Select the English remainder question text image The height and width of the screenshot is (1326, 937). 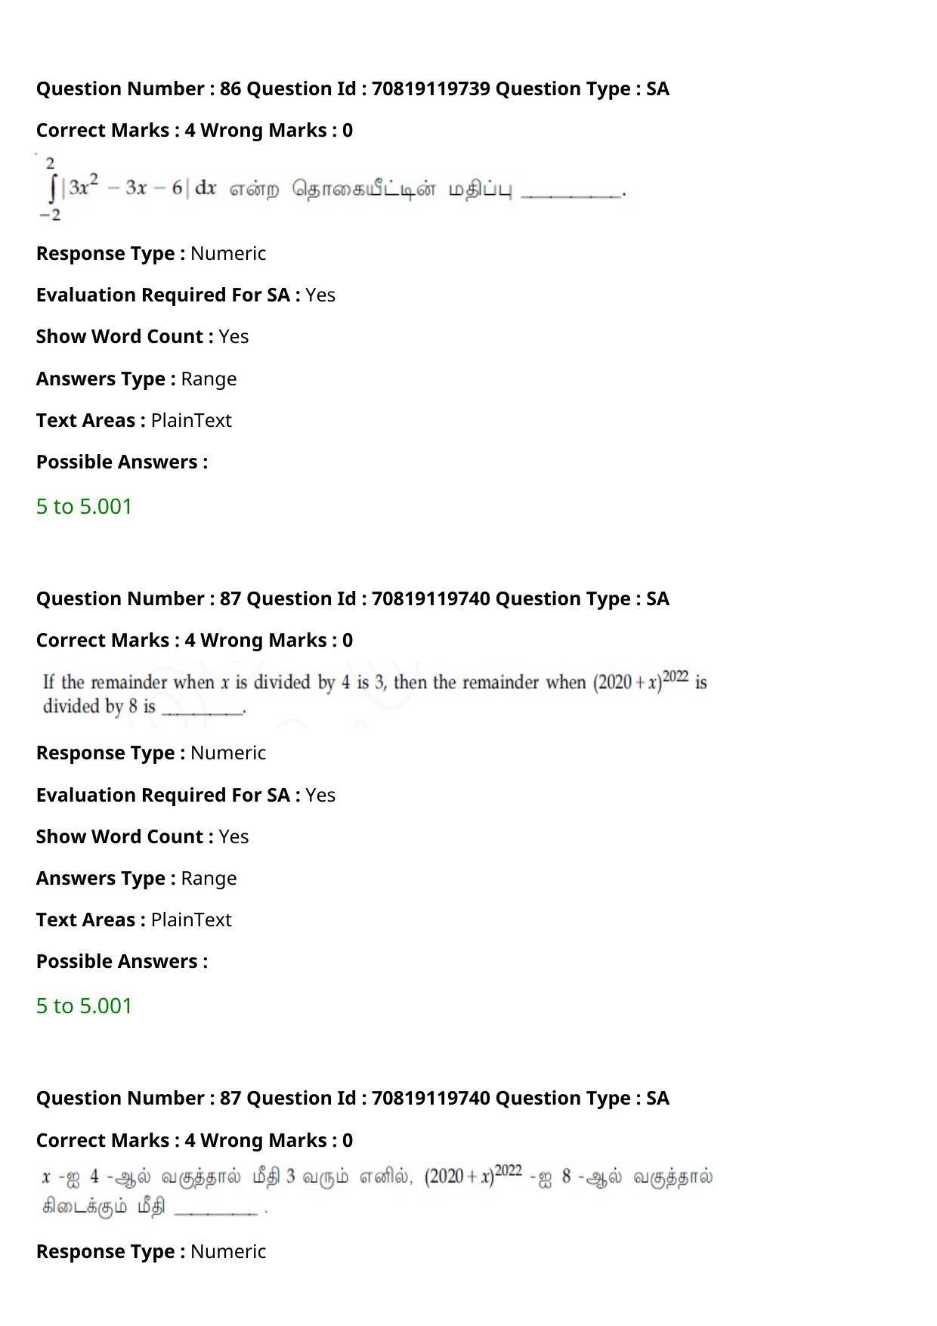pos(375,694)
